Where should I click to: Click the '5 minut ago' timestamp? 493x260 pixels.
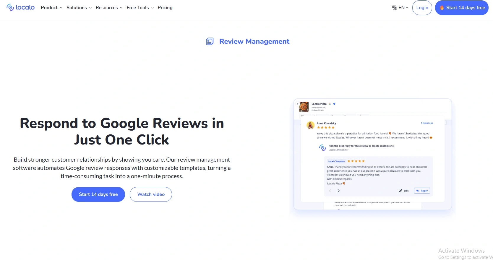427,123
